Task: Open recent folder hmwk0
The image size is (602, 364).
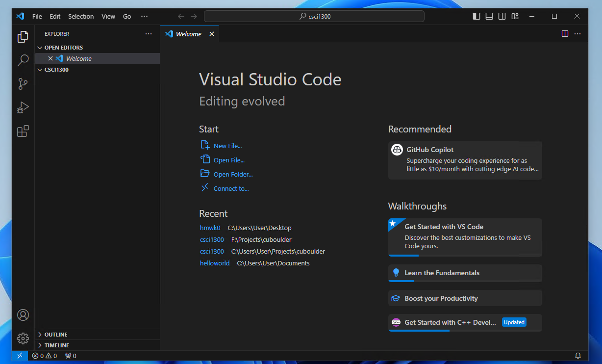Action: 210,228
